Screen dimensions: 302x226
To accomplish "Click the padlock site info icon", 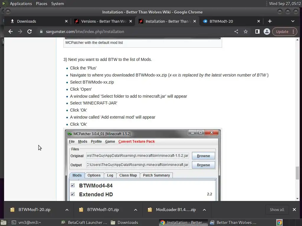I will tap(41, 31).
